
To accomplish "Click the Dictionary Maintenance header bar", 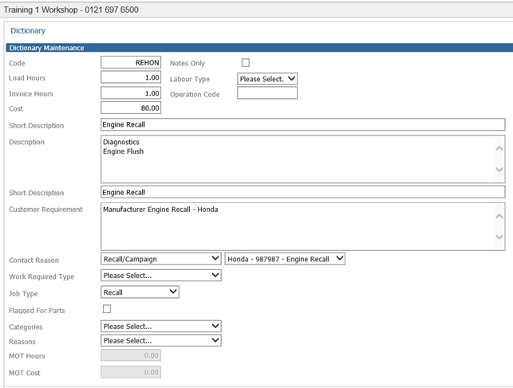I will [259, 48].
